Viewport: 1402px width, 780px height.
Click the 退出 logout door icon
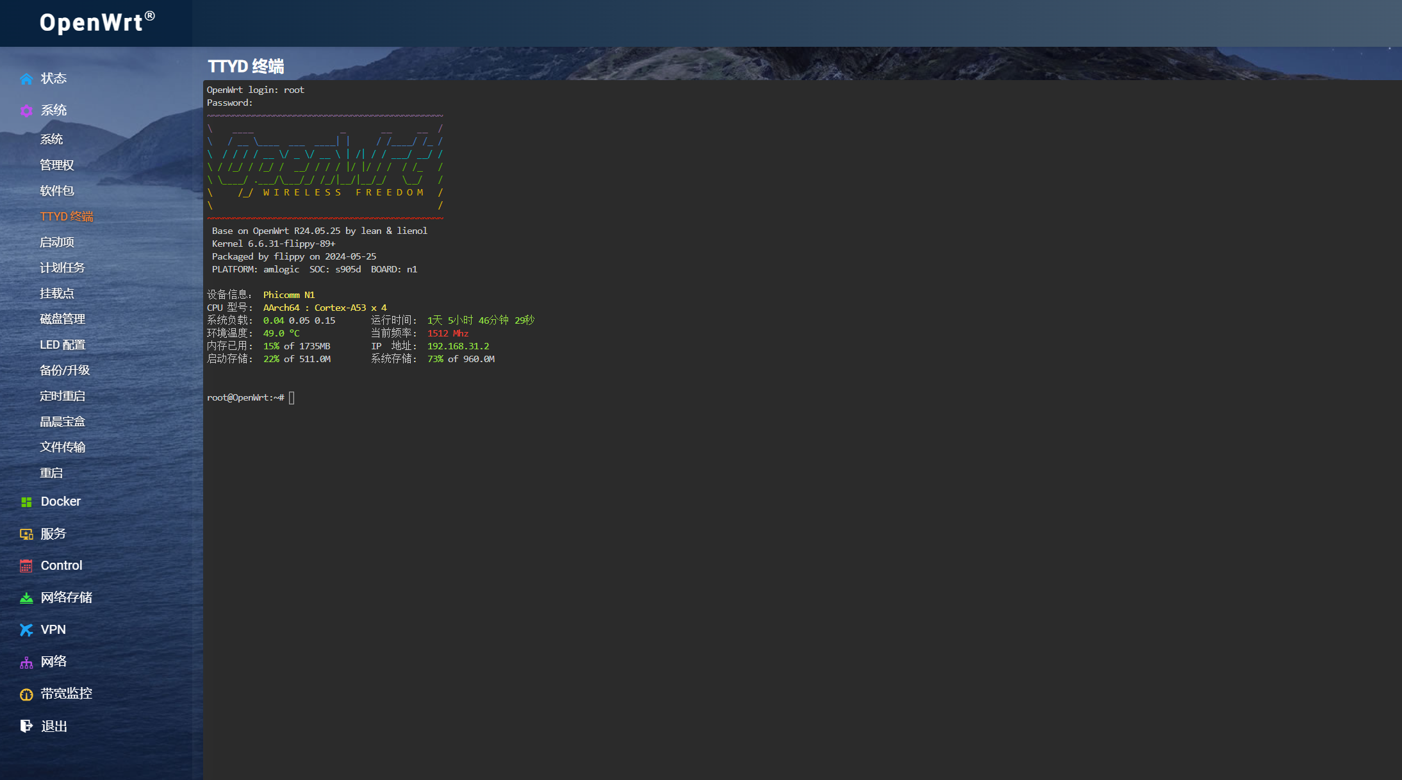pos(26,726)
